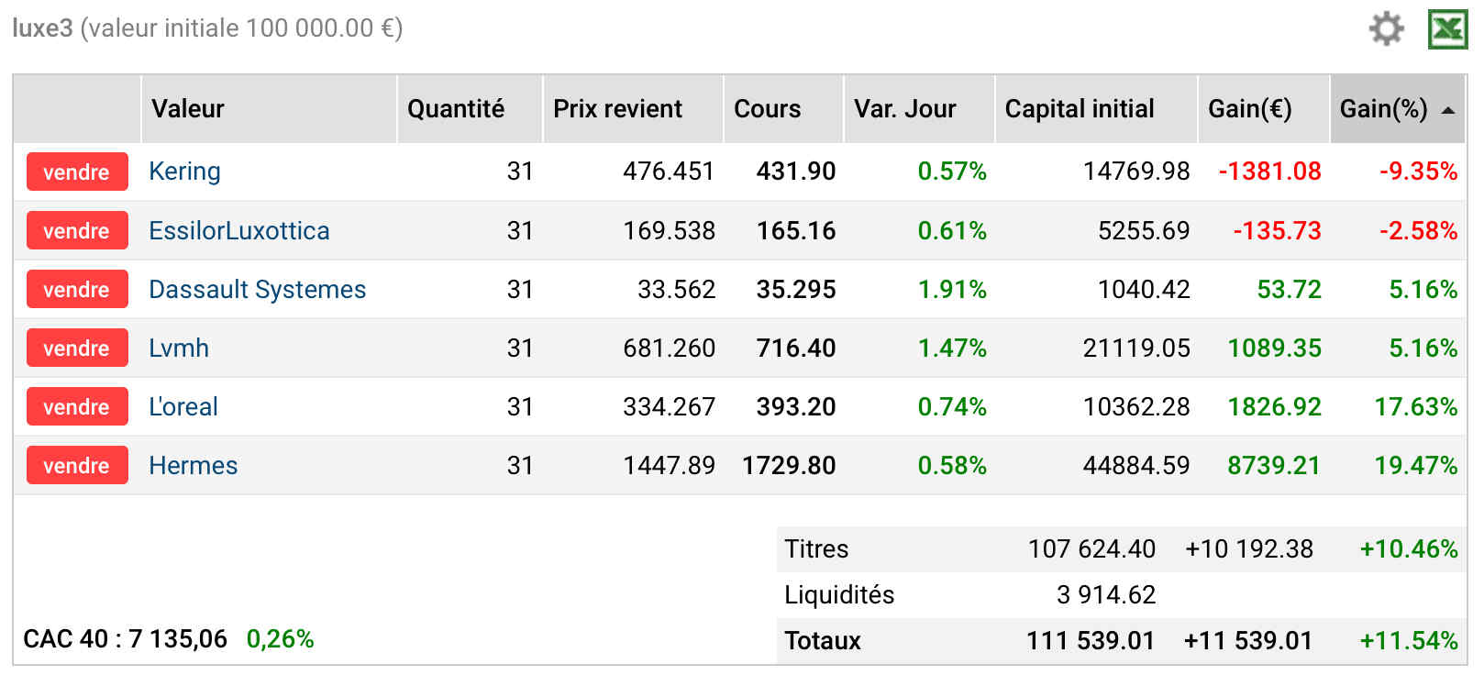Select the CAC 40 change 0,26%
The width and height of the screenshot is (1484, 675).
[x=280, y=638]
